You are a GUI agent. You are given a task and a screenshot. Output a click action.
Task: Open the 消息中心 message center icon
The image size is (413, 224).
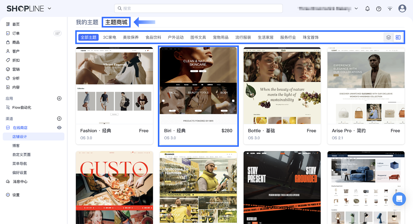tap(8, 182)
